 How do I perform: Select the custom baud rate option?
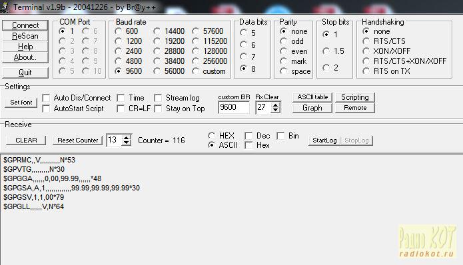coord(195,71)
